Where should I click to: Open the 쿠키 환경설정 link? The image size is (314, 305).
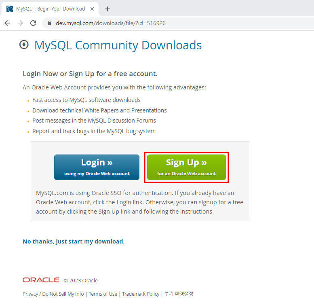[x=179, y=294]
